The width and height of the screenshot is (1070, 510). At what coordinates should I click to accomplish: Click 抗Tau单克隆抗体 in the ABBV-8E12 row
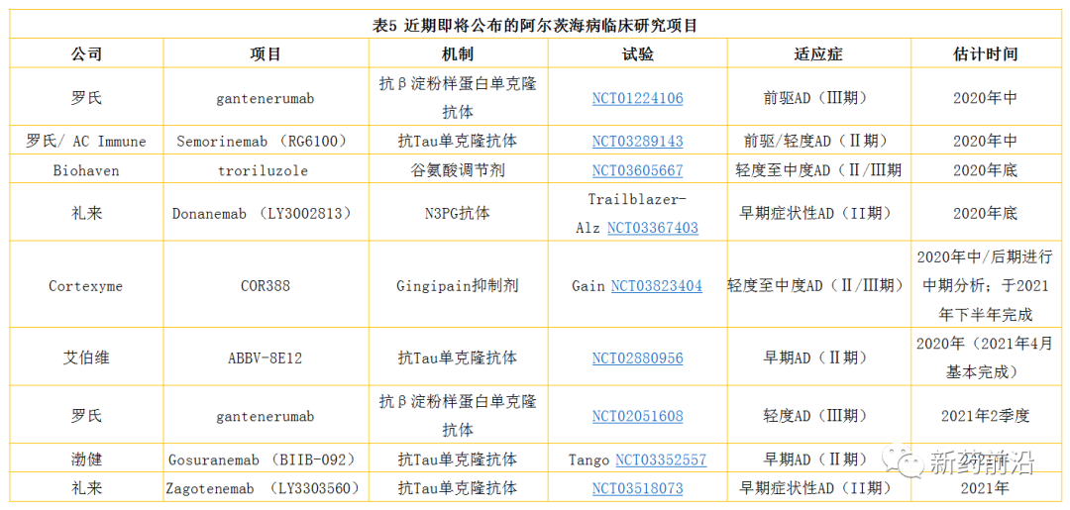tap(458, 357)
